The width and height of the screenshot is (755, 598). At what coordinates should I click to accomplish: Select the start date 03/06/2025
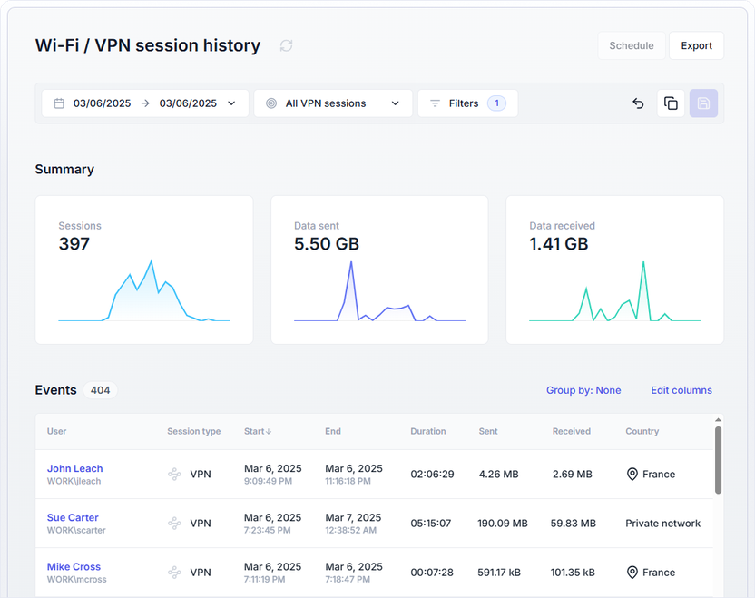pos(102,103)
